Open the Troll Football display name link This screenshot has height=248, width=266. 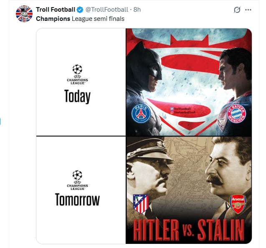coord(56,10)
